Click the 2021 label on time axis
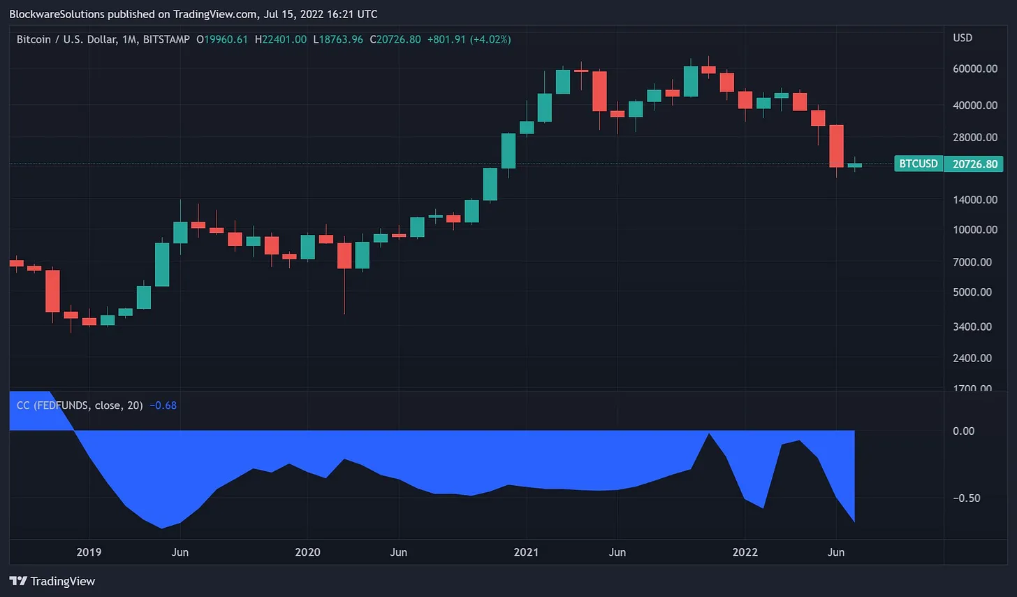Viewport: 1017px width, 597px height. pyautogui.click(x=526, y=552)
